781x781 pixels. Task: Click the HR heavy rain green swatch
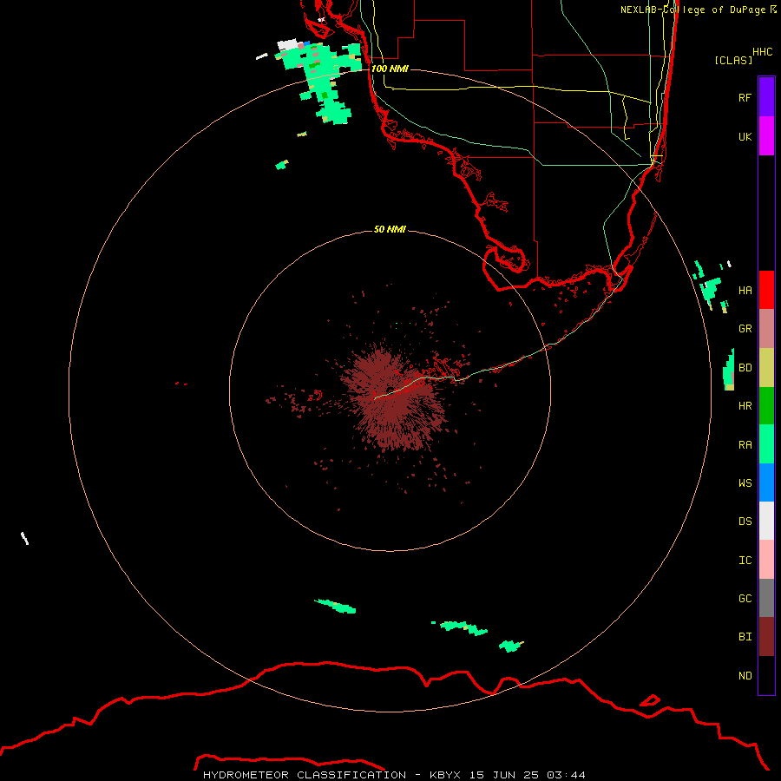coord(766,406)
